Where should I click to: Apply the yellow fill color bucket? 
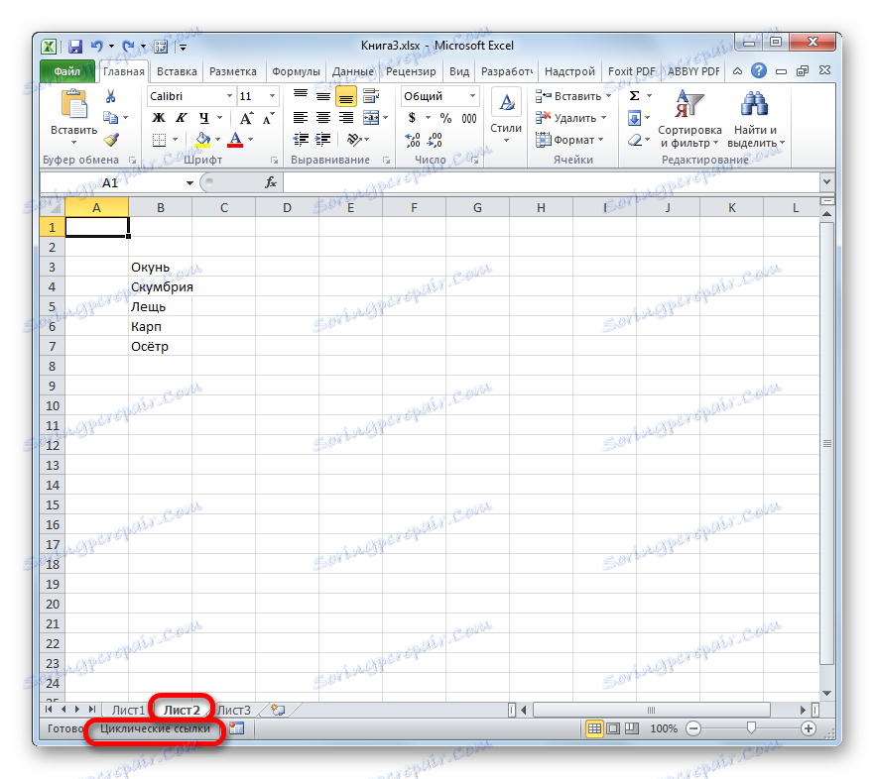coord(202,140)
